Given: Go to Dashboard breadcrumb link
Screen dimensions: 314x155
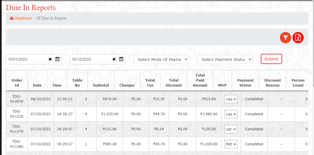Looking at the screenshot, I should tap(23, 18).
